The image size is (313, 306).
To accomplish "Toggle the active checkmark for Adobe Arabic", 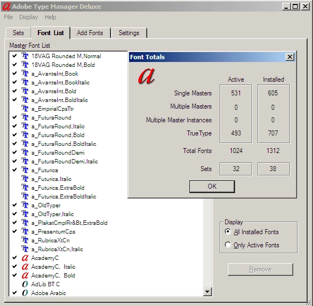I will [15, 292].
